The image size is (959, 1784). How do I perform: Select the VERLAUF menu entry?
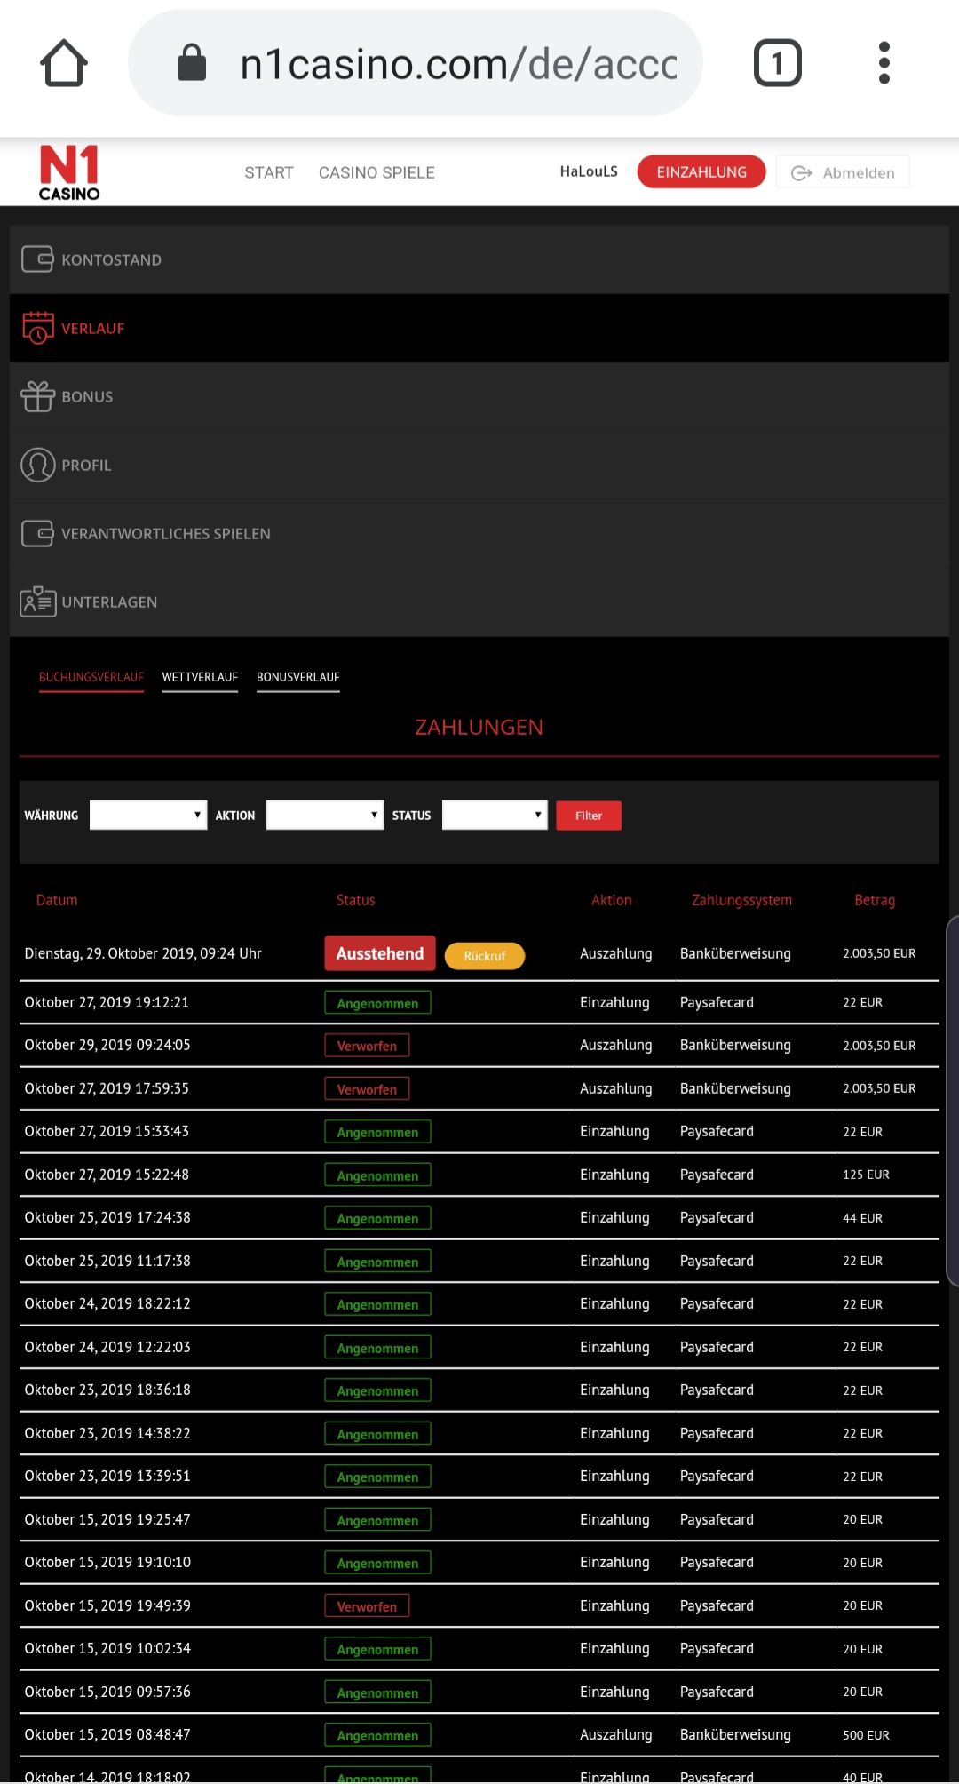pos(479,328)
